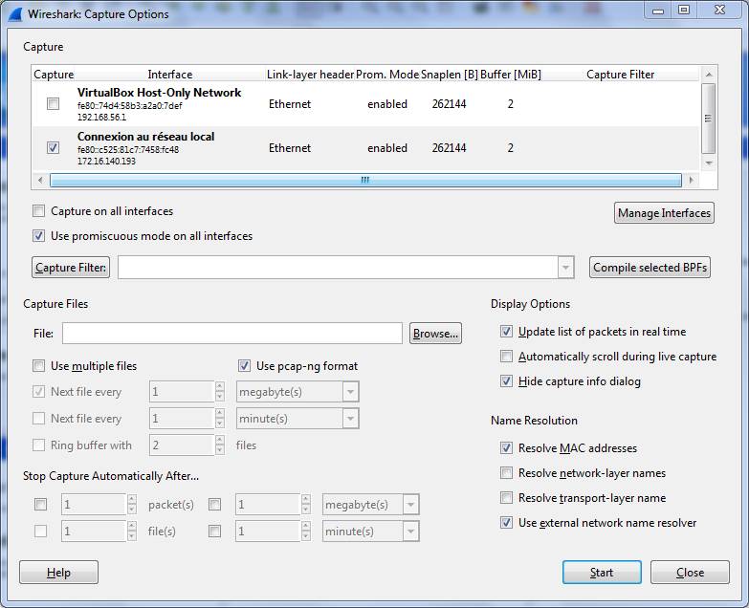
Task: Click the Buffer [MiB] column header
Action: point(511,75)
